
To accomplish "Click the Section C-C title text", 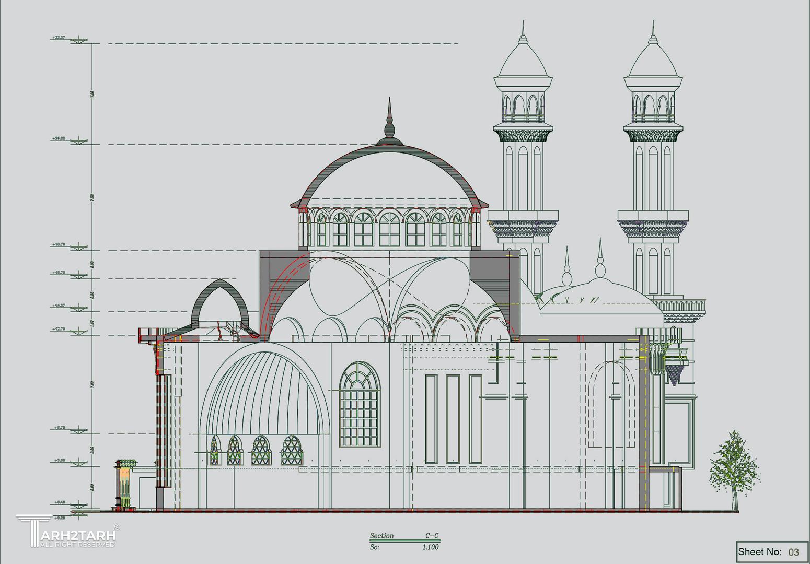I will click(x=404, y=536).
